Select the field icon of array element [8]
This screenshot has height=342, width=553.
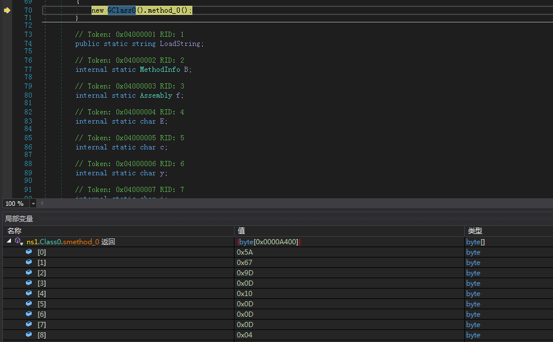[29, 335]
